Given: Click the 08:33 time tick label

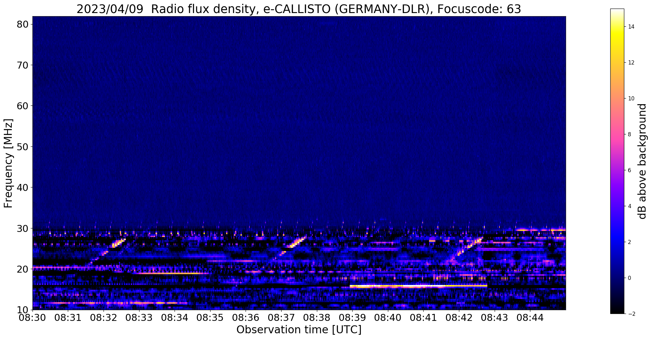Looking at the screenshot, I should click(x=139, y=318).
